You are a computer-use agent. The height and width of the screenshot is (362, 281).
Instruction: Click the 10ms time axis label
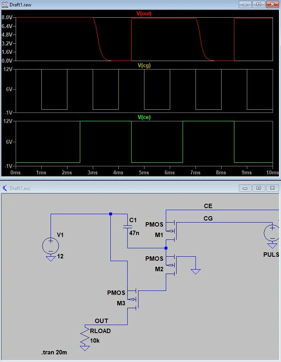click(272, 173)
